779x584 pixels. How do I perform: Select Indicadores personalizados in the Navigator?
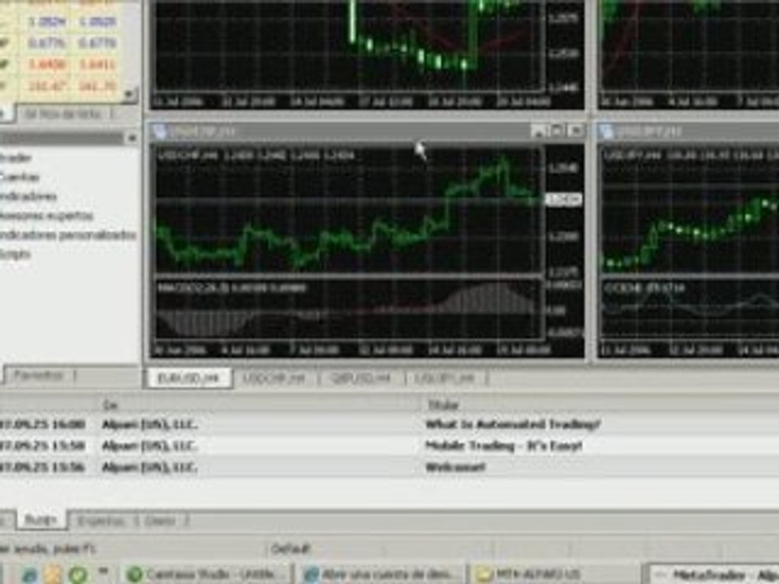point(67,234)
